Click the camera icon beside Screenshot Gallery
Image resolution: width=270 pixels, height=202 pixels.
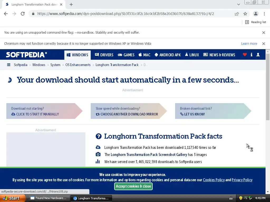[x=98, y=154]
